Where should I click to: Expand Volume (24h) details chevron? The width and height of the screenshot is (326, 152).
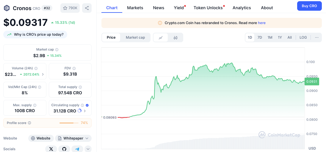(43, 74)
